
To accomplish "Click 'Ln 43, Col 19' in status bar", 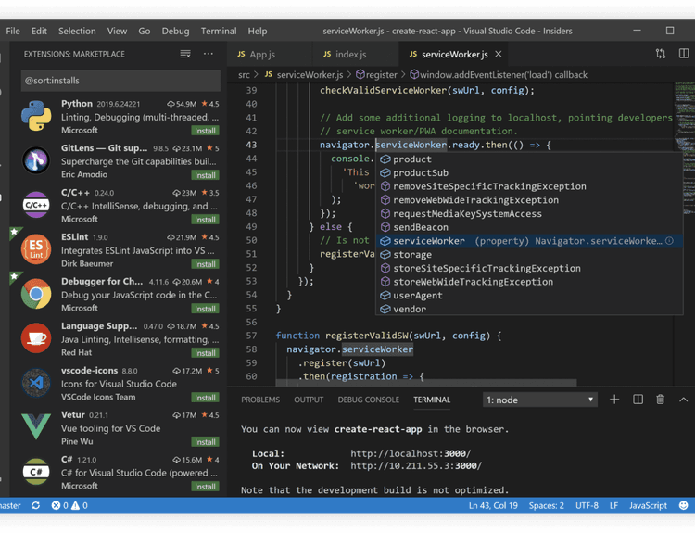I will pos(493,505).
